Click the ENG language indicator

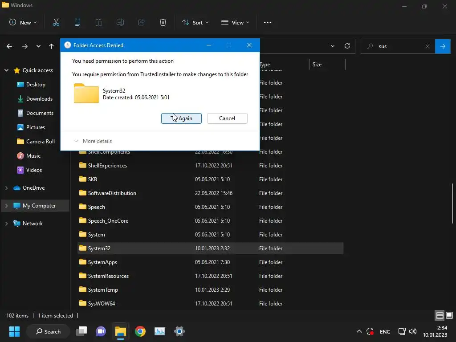(385, 331)
